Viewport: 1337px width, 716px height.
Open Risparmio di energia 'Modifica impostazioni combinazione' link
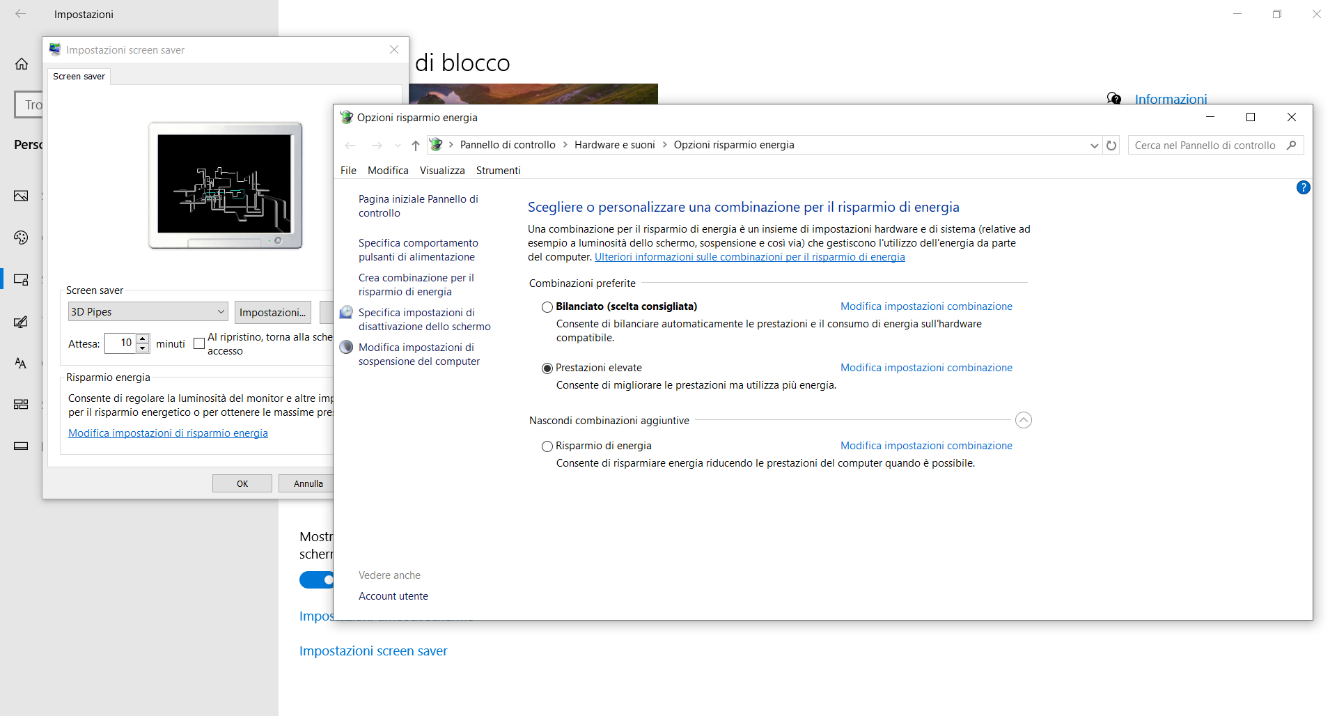[926, 446]
